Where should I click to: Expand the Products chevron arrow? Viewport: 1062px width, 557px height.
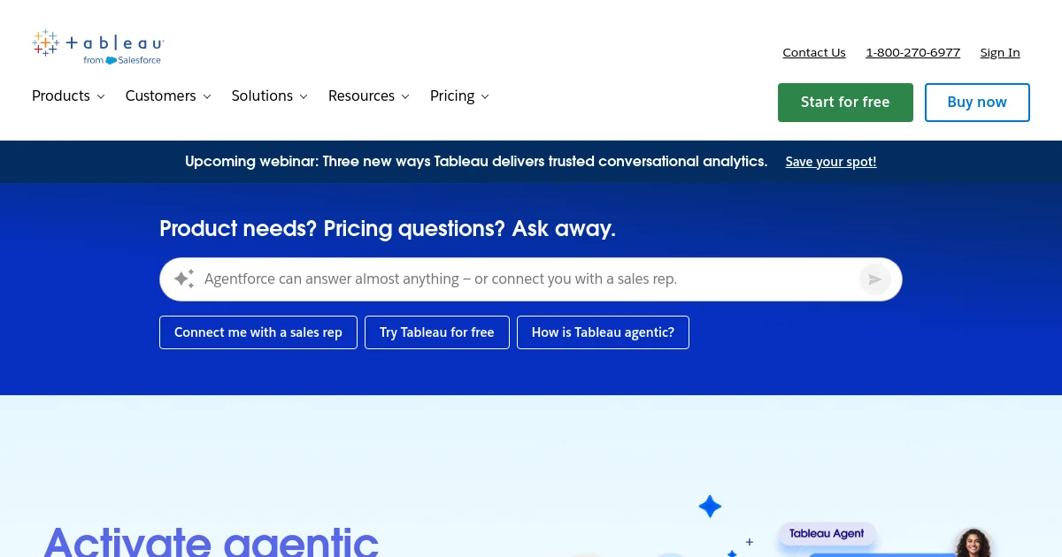(x=101, y=96)
